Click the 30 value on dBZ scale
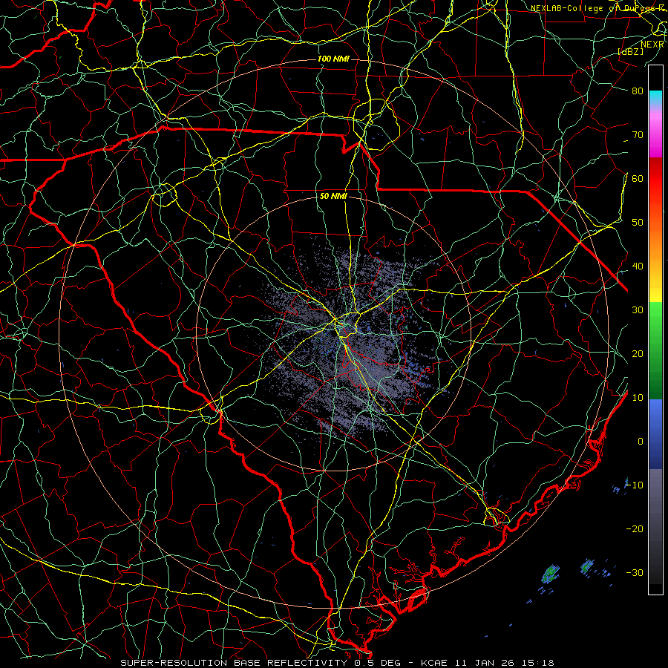 (x=638, y=310)
